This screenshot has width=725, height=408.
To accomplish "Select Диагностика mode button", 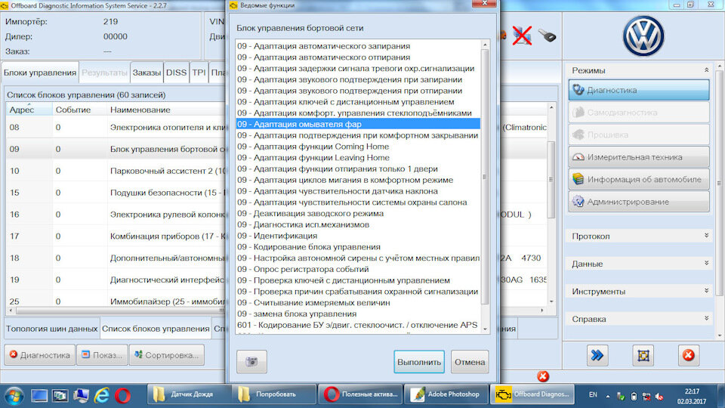I will pos(639,90).
